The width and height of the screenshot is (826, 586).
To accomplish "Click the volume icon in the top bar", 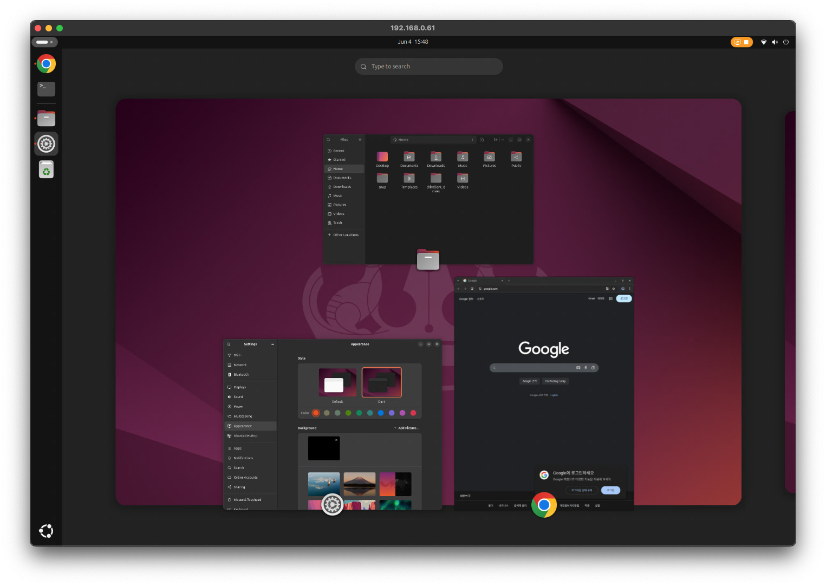I will point(775,42).
